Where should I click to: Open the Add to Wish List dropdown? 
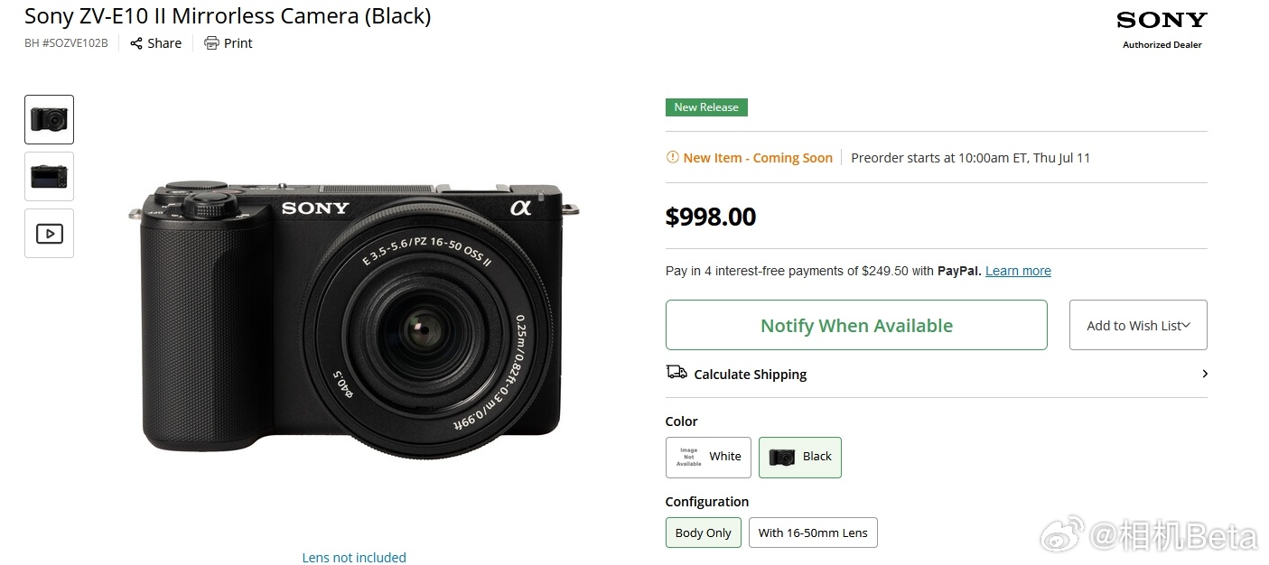coord(1138,325)
